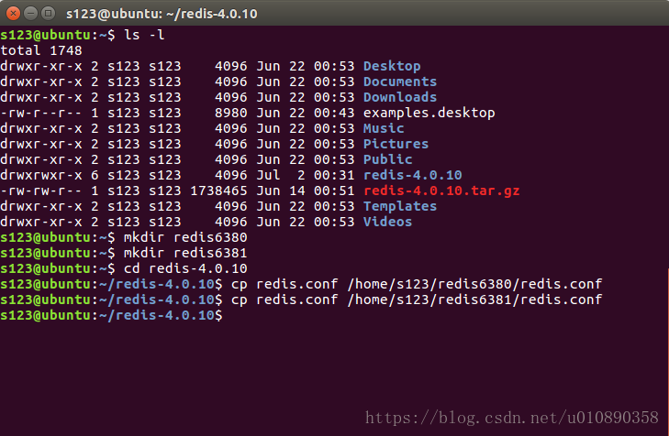669x436 pixels.
Task: Select the red redis-4.0.10.tar.gz file name
Action: click(x=441, y=191)
